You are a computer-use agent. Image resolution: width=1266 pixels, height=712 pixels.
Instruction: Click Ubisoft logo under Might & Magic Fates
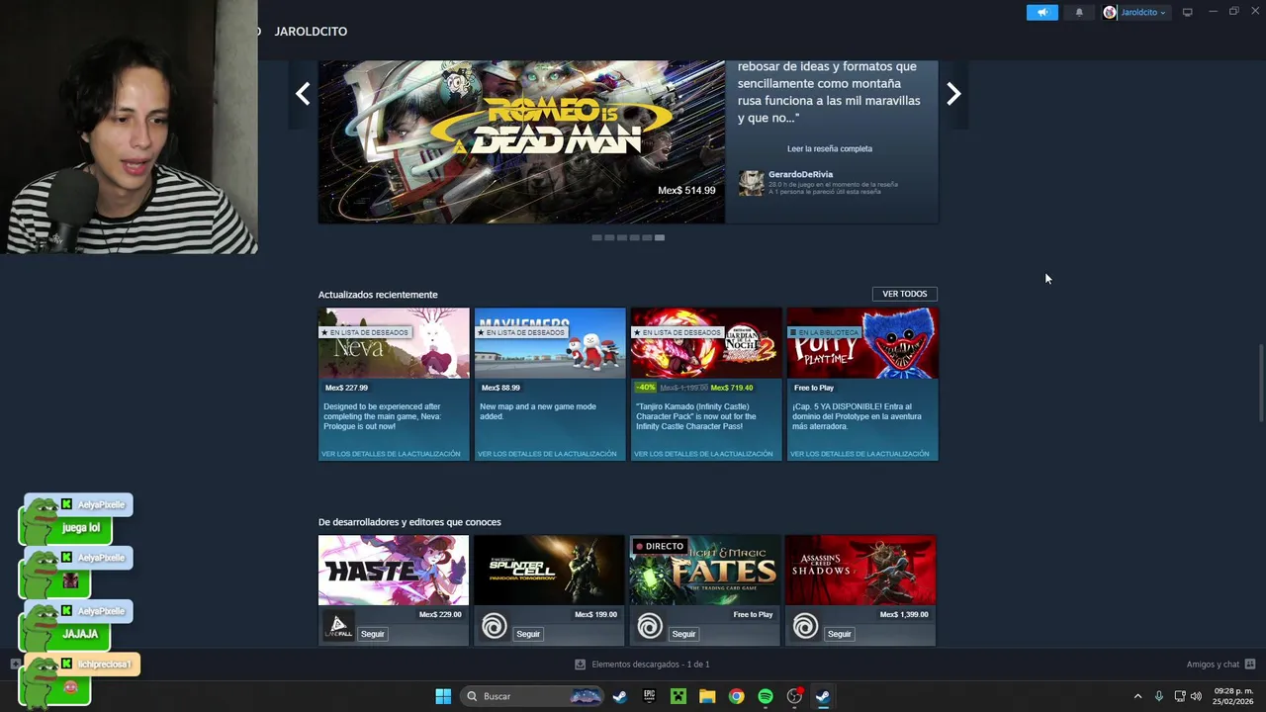[x=650, y=626]
